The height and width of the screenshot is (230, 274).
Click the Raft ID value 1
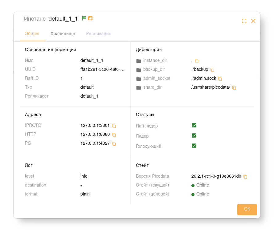point(81,78)
